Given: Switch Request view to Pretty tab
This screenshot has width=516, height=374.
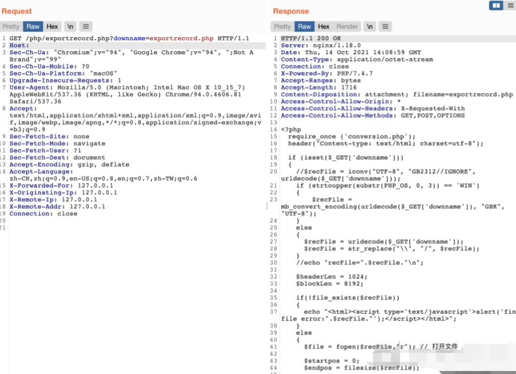Looking at the screenshot, I should (x=11, y=26).
